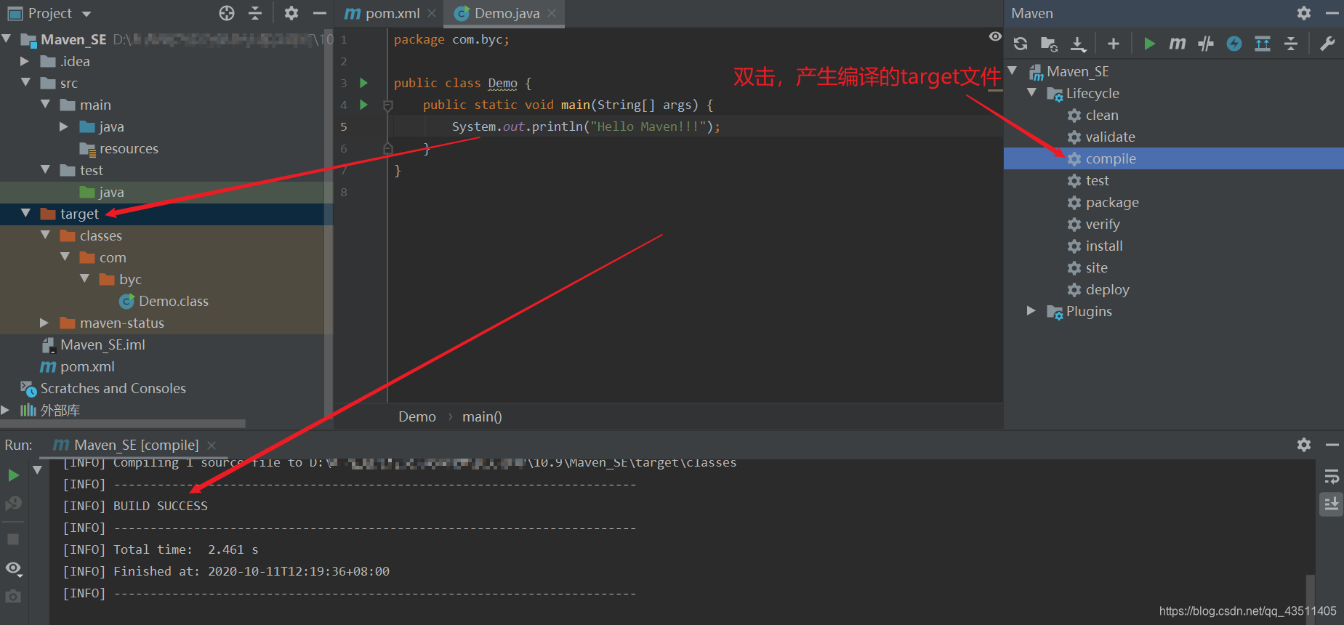Select Scratches and Consoles
This screenshot has width=1344, height=625.
point(103,388)
